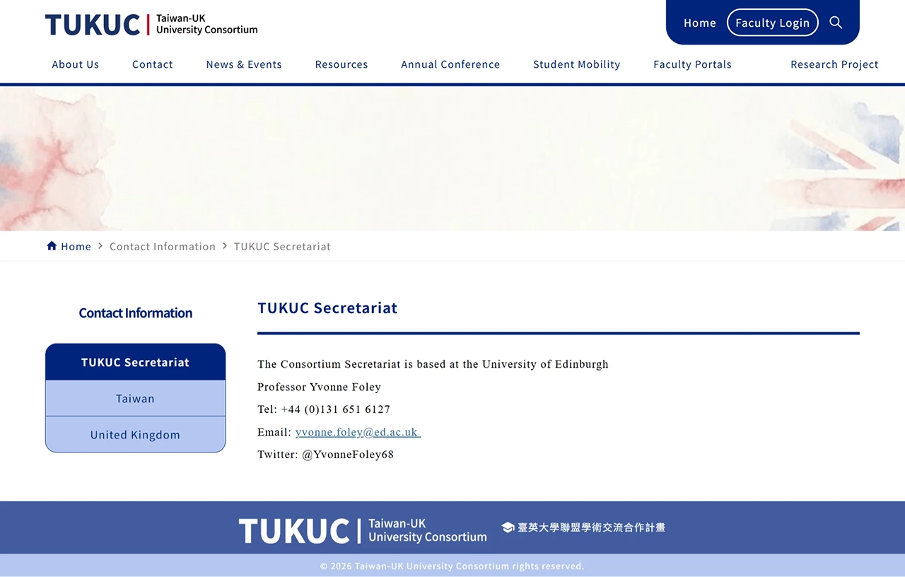Open the About Us menu
The width and height of the screenshot is (905, 577).
(76, 64)
